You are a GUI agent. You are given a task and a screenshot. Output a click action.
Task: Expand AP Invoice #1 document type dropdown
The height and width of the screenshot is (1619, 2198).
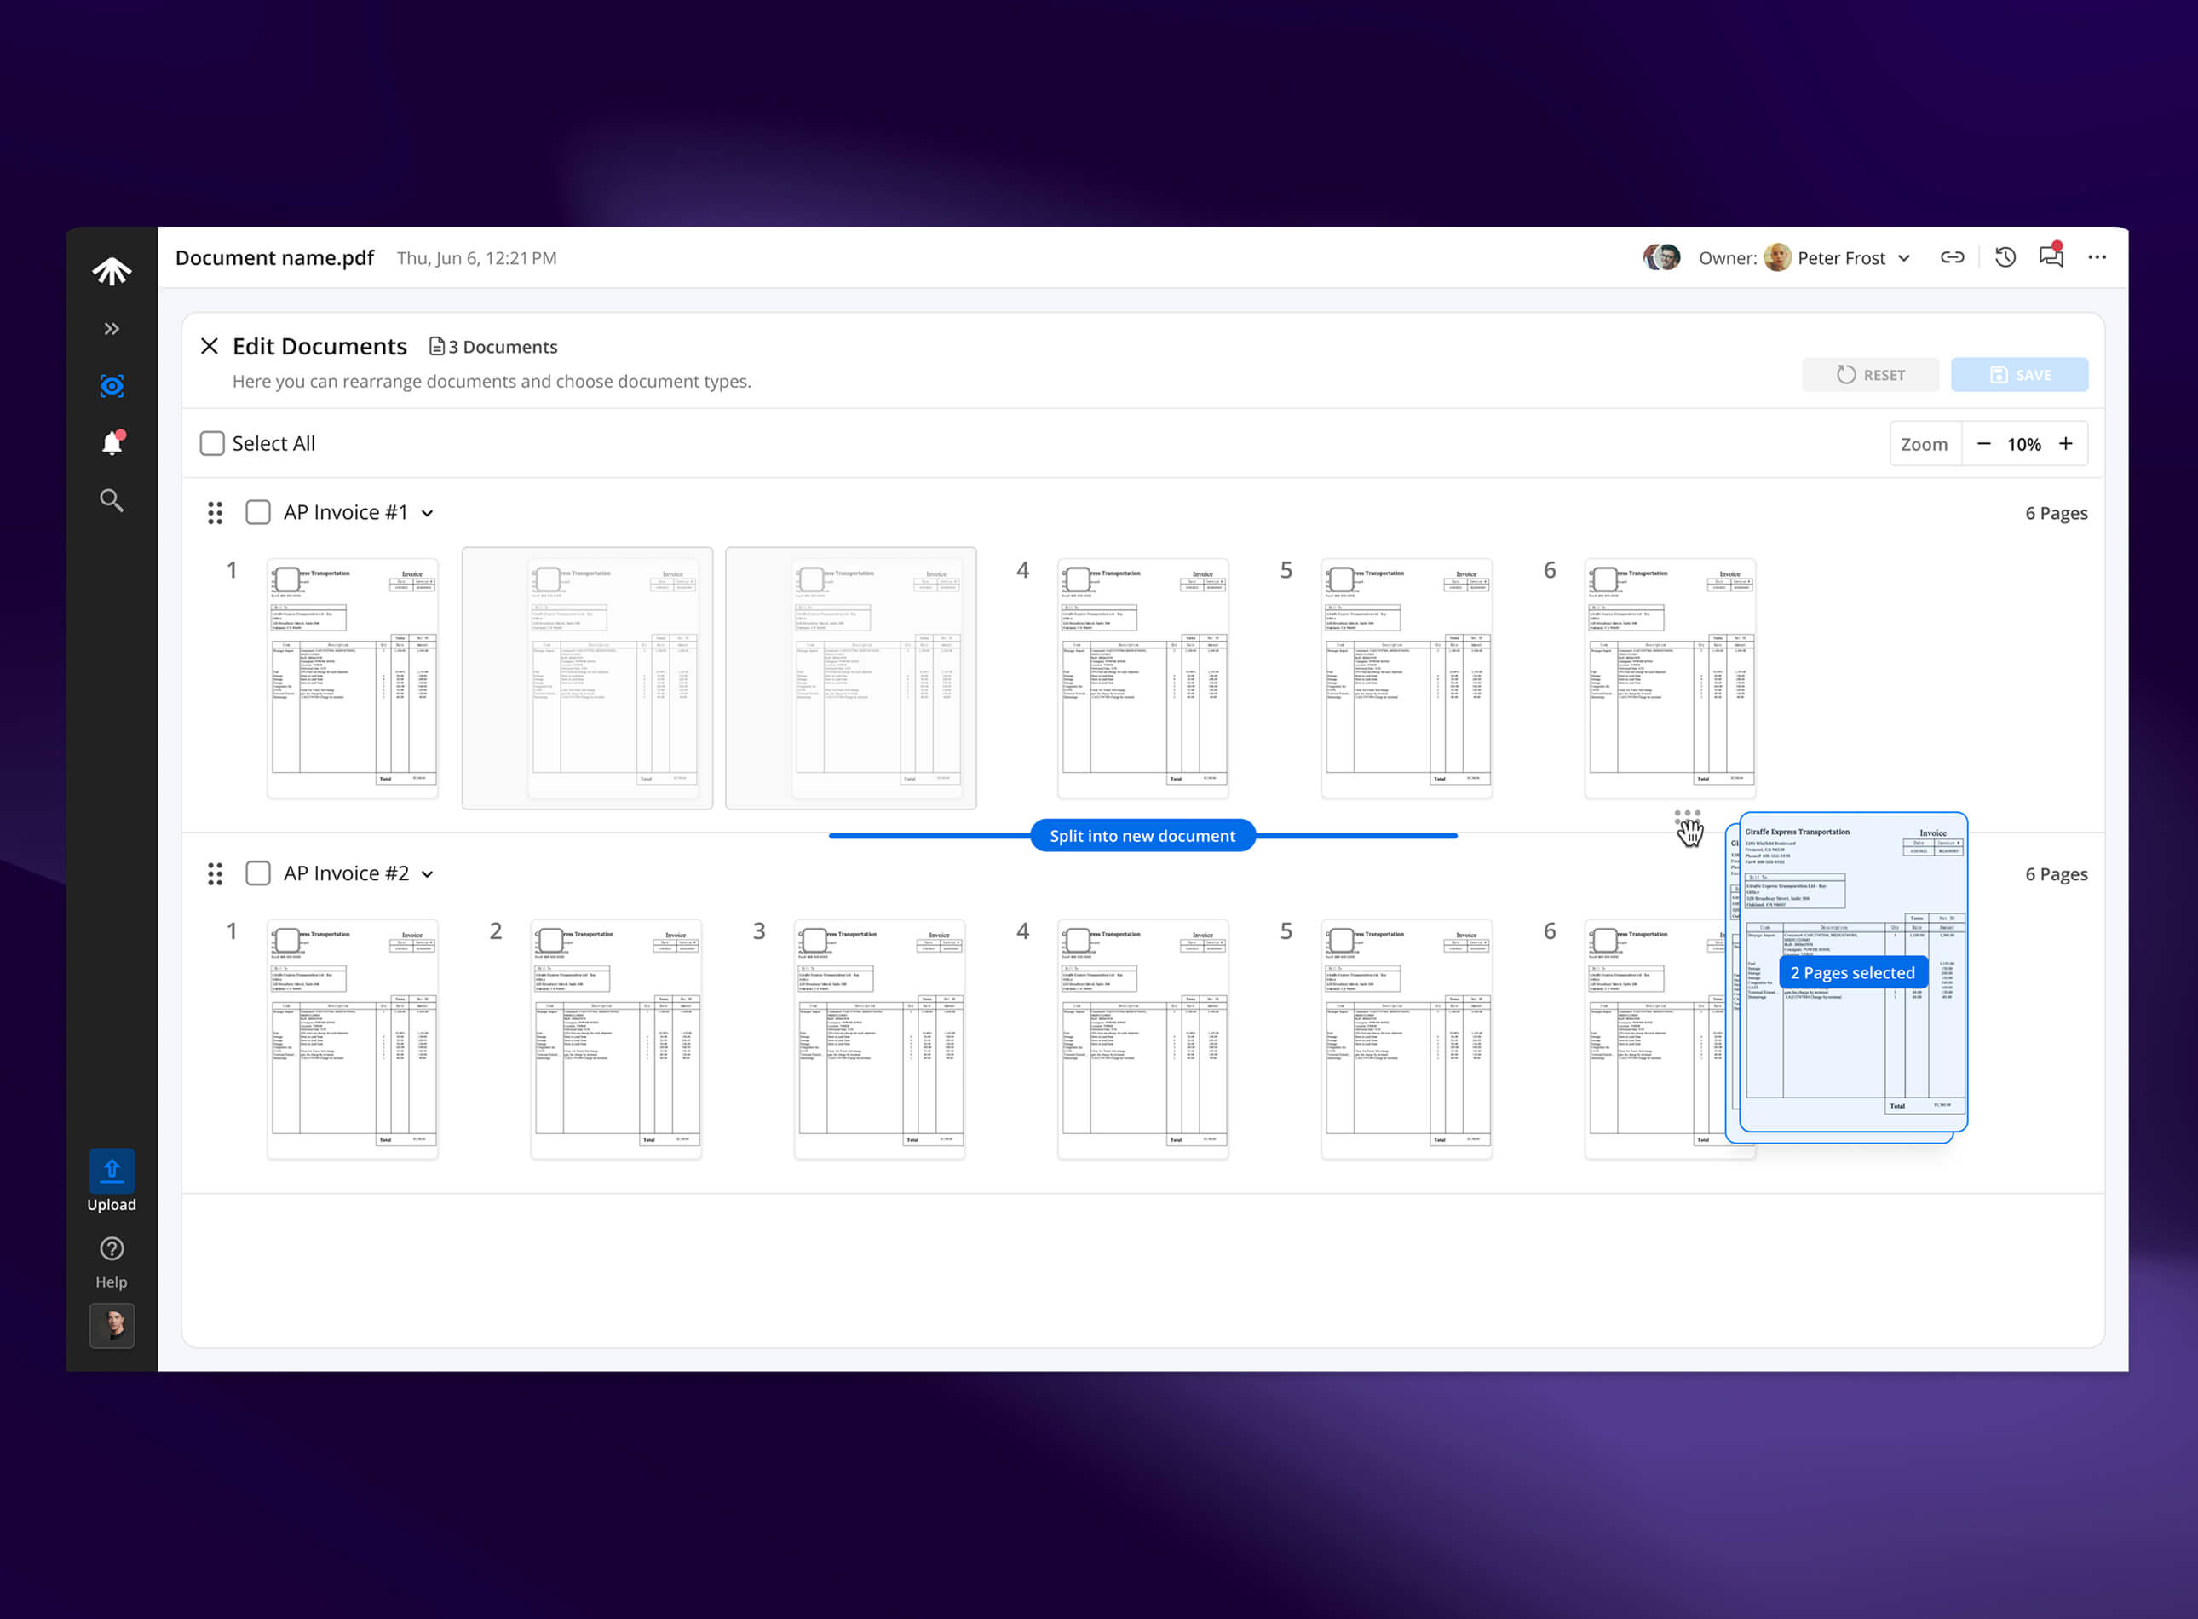428,514
